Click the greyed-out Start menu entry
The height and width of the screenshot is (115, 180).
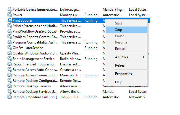click(x=126, y=23)
